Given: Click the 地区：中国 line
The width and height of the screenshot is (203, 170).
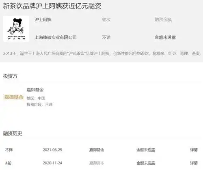Looking at the screenshot, I should click(36, 98).
